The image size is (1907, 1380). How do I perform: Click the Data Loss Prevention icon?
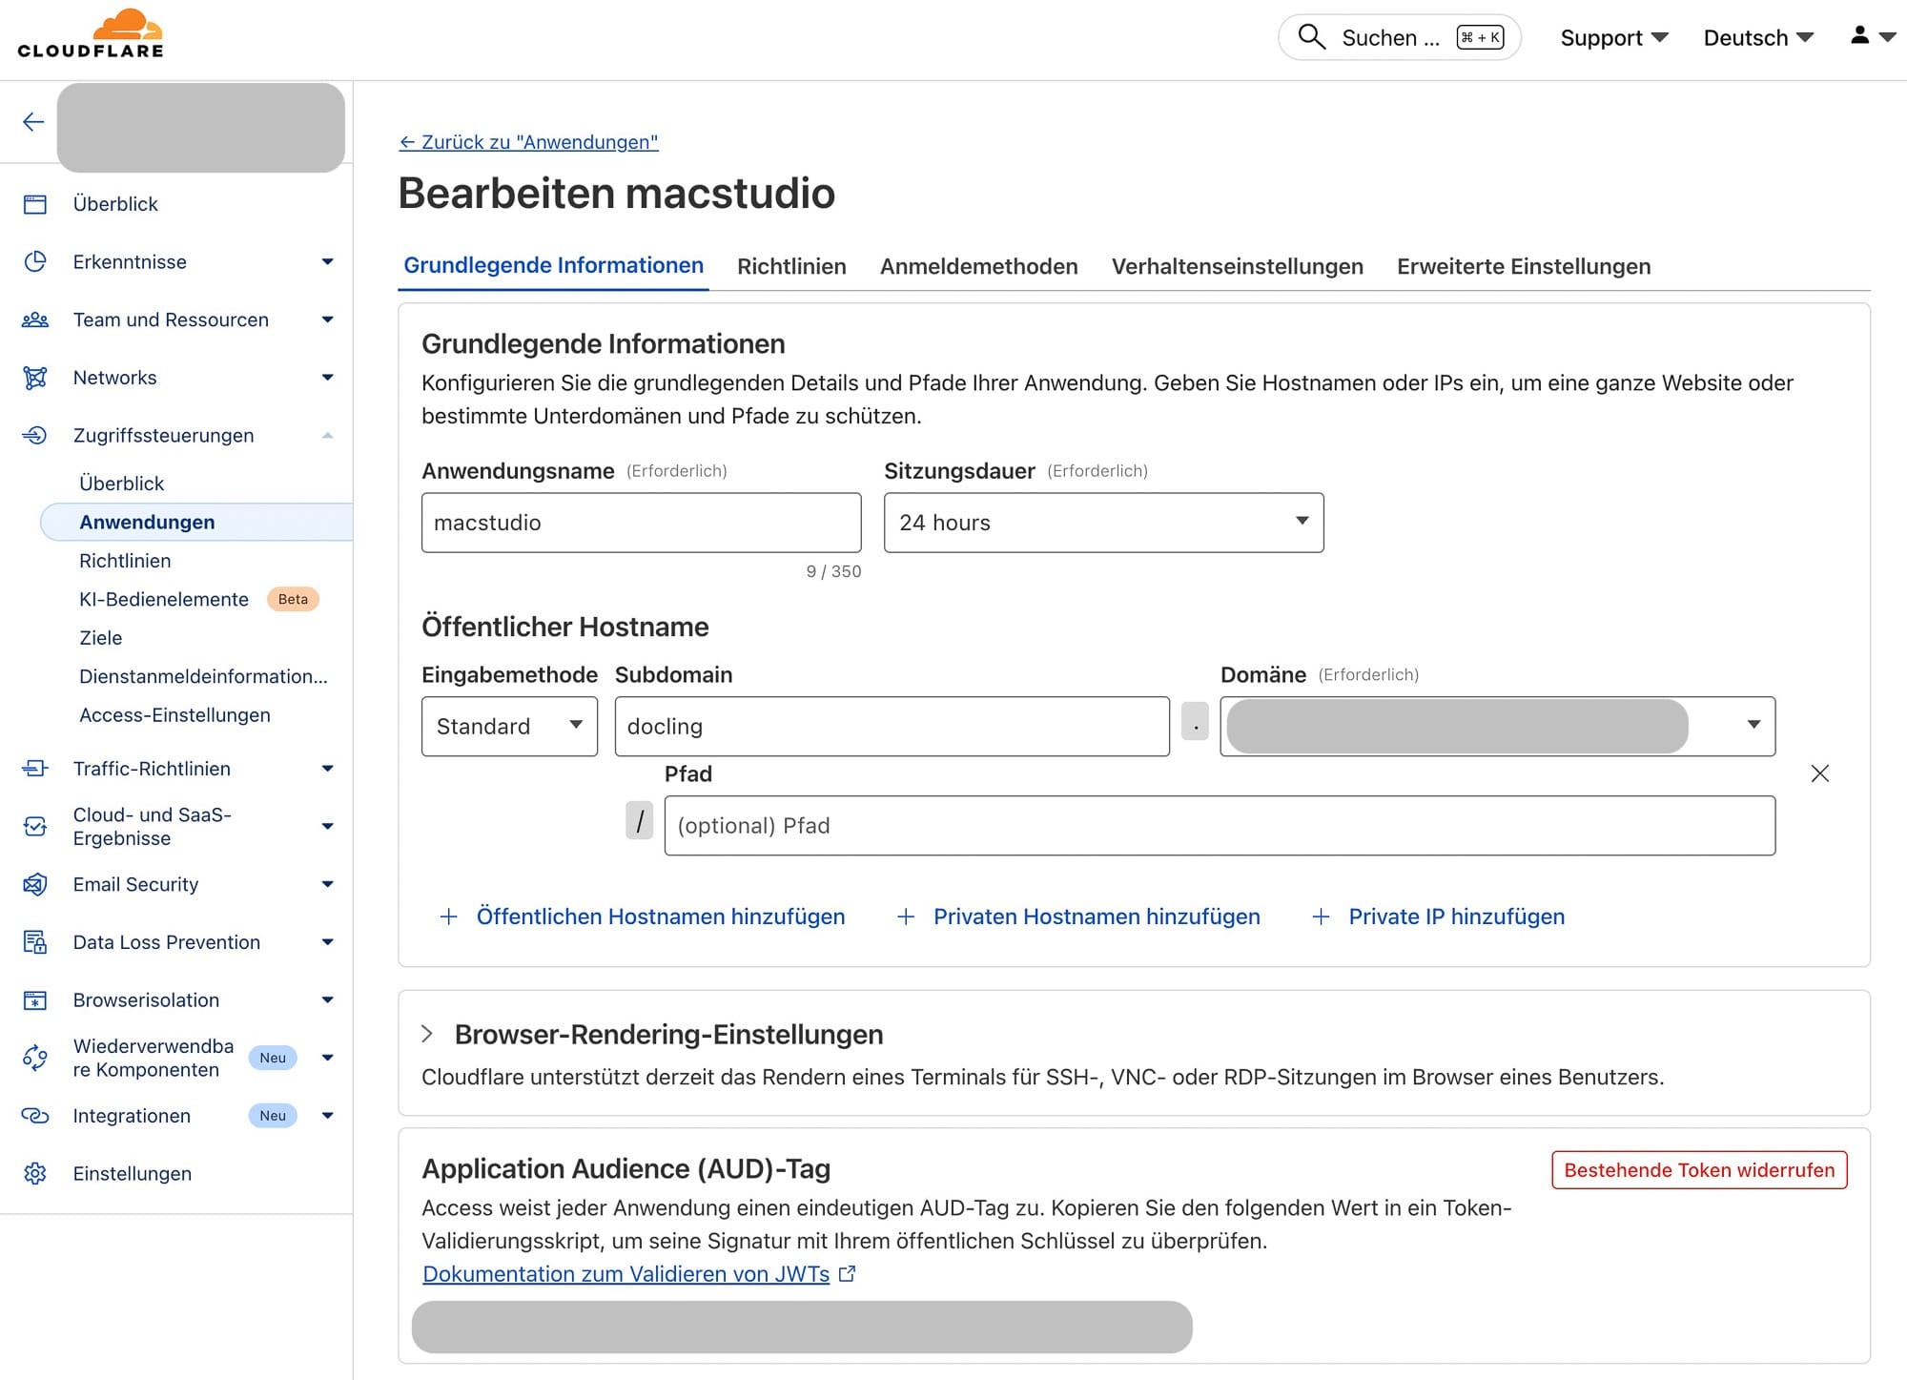[35, 942]
